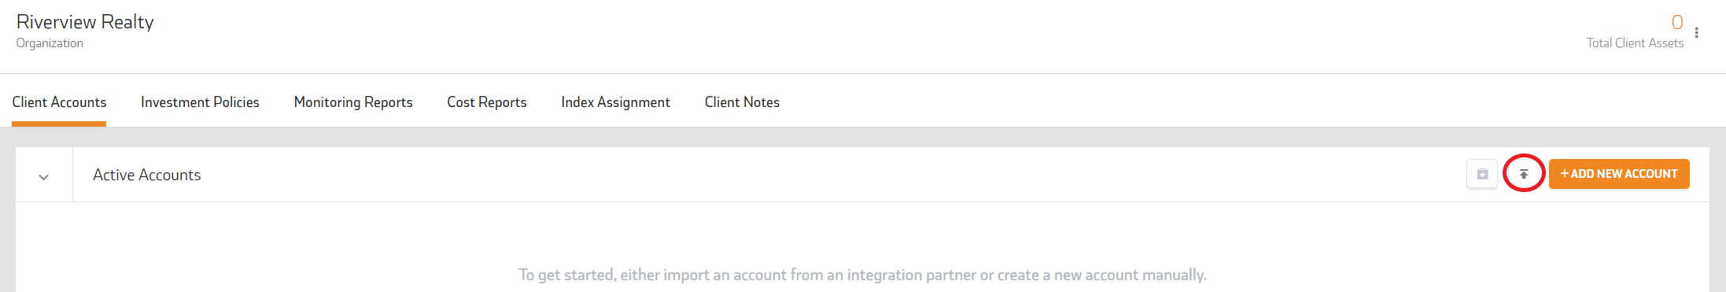Select the Client Accounts tab
Viewport: 1726px width, 292px height.
[59, 102]
